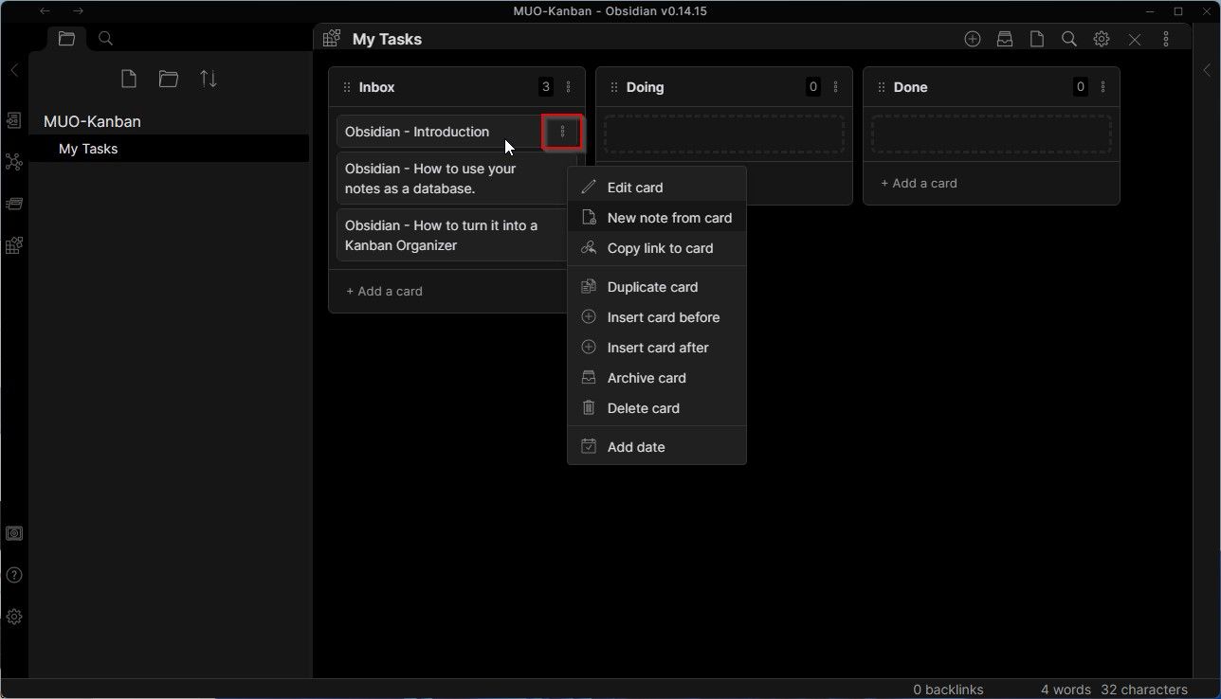Screen dimensions: 1221x699
Task: Open Doing list options menu
Action: pyautogui.click(x=836, y=87)
